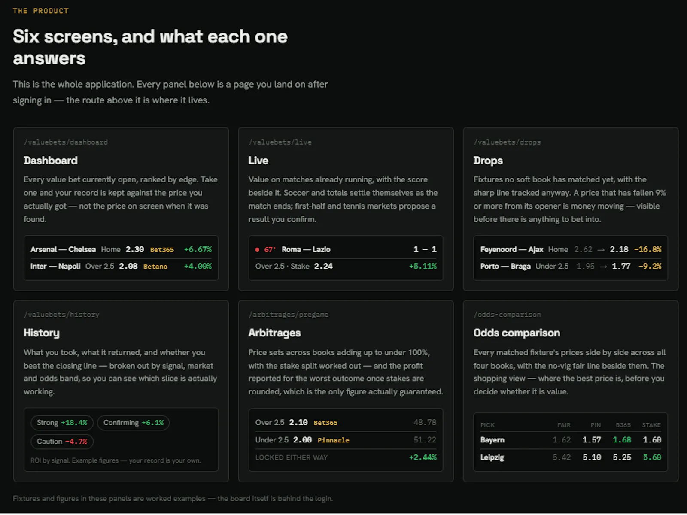Click the ROI by signal example note
Image resolution: width=687 pixels, height=515 pixels.
click(x=115, y=461)
